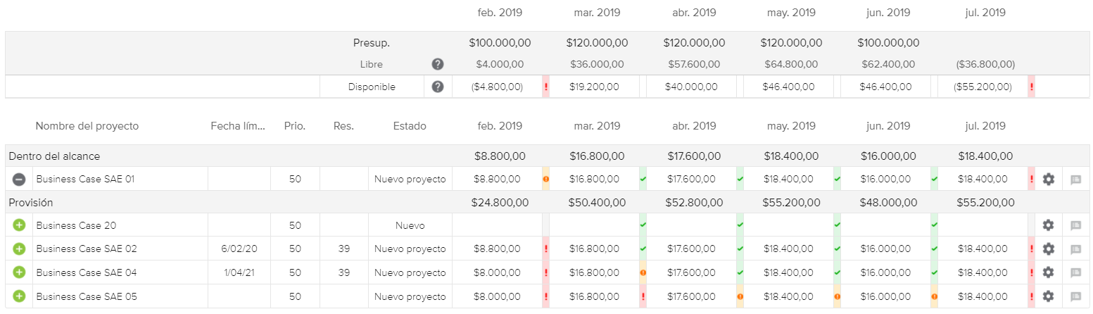
Task: Add Business Case SAE 02 to scope
Action: (19, 249)
